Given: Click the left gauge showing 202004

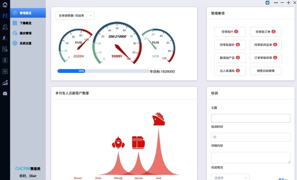Looking at the screenshot, I should point(76,46).
